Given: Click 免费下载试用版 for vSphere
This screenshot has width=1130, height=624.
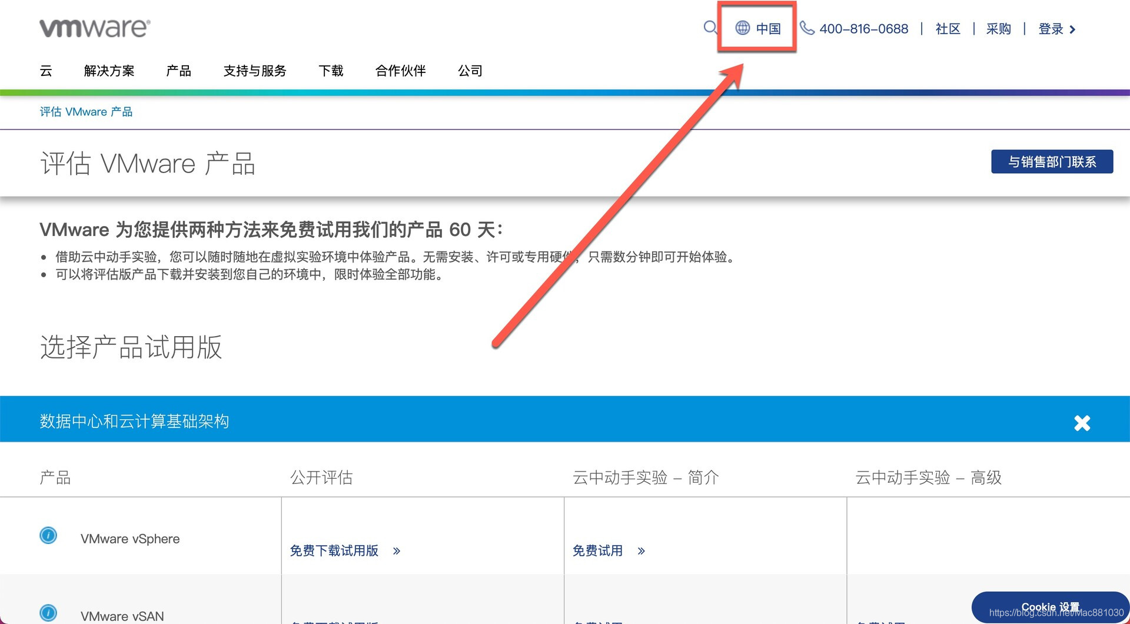Looking at the screenshot, I should (334, 550).
